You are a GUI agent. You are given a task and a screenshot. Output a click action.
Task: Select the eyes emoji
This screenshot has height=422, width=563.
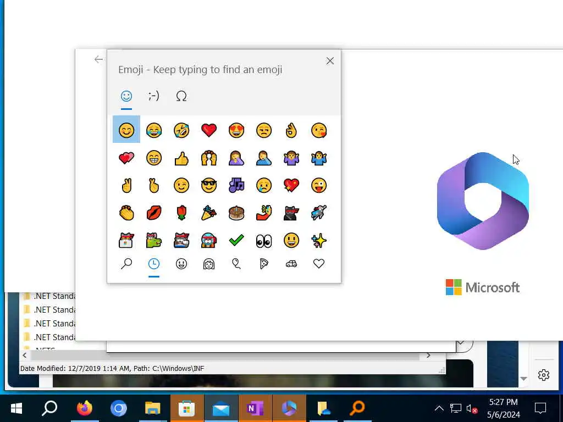pos(264,241)
